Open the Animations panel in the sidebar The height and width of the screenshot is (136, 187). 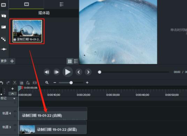tap(3, 49)
